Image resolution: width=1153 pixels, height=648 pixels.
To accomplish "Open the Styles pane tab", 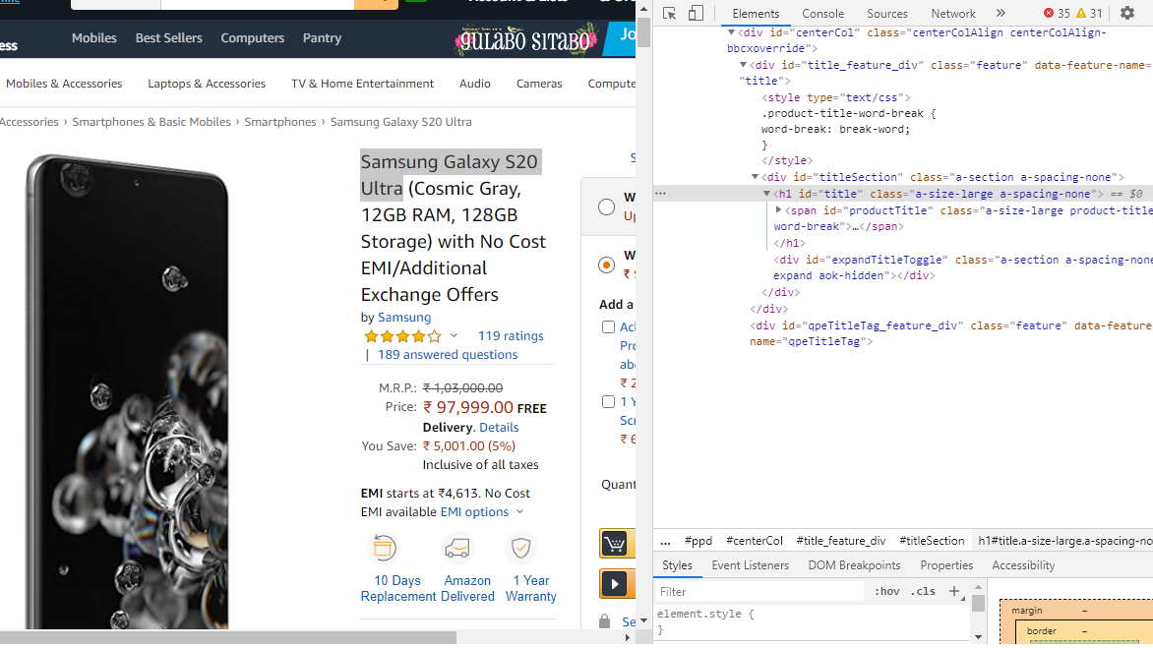I will pos(677,565).
